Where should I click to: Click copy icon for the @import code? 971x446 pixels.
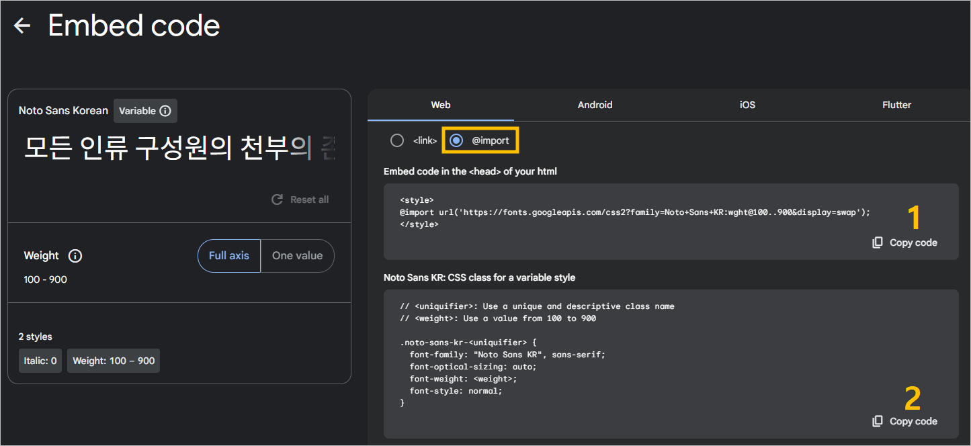pyautogui.click(x=877, y=242)
